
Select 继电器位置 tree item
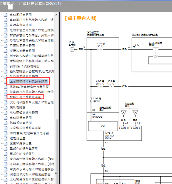(x=18, y=138)
